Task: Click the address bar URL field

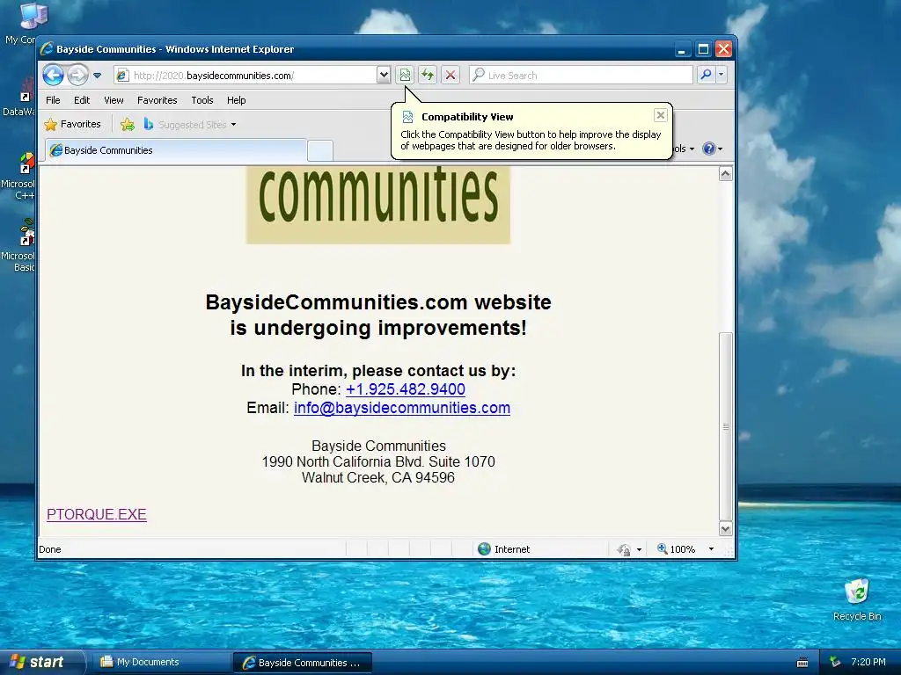Action: [245, 76]
